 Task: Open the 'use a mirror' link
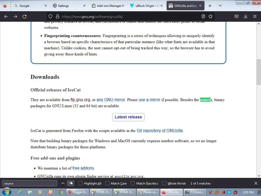tap(149, 100)
